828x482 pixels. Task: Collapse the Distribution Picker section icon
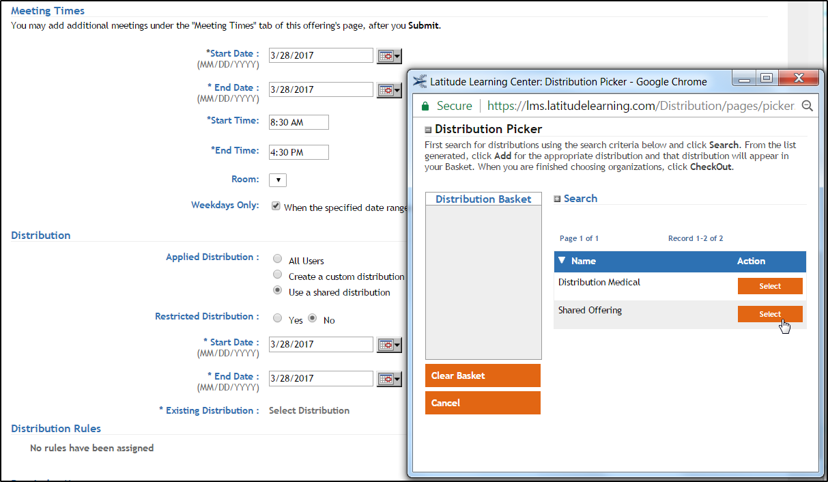click(428, 130)
